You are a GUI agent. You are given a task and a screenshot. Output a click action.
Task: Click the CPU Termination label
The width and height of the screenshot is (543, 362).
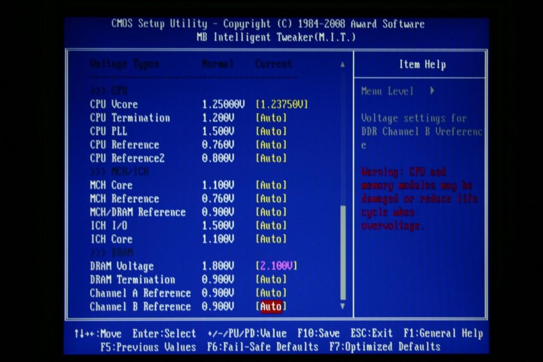click(130, 118)
